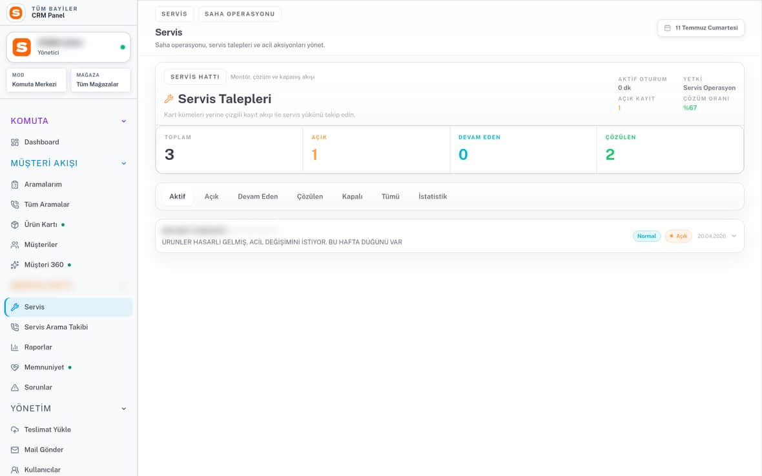The height and width of the screenshot is (476, 762).
Task: Switch to the Devam Eden tab
Action: (258, 197)
